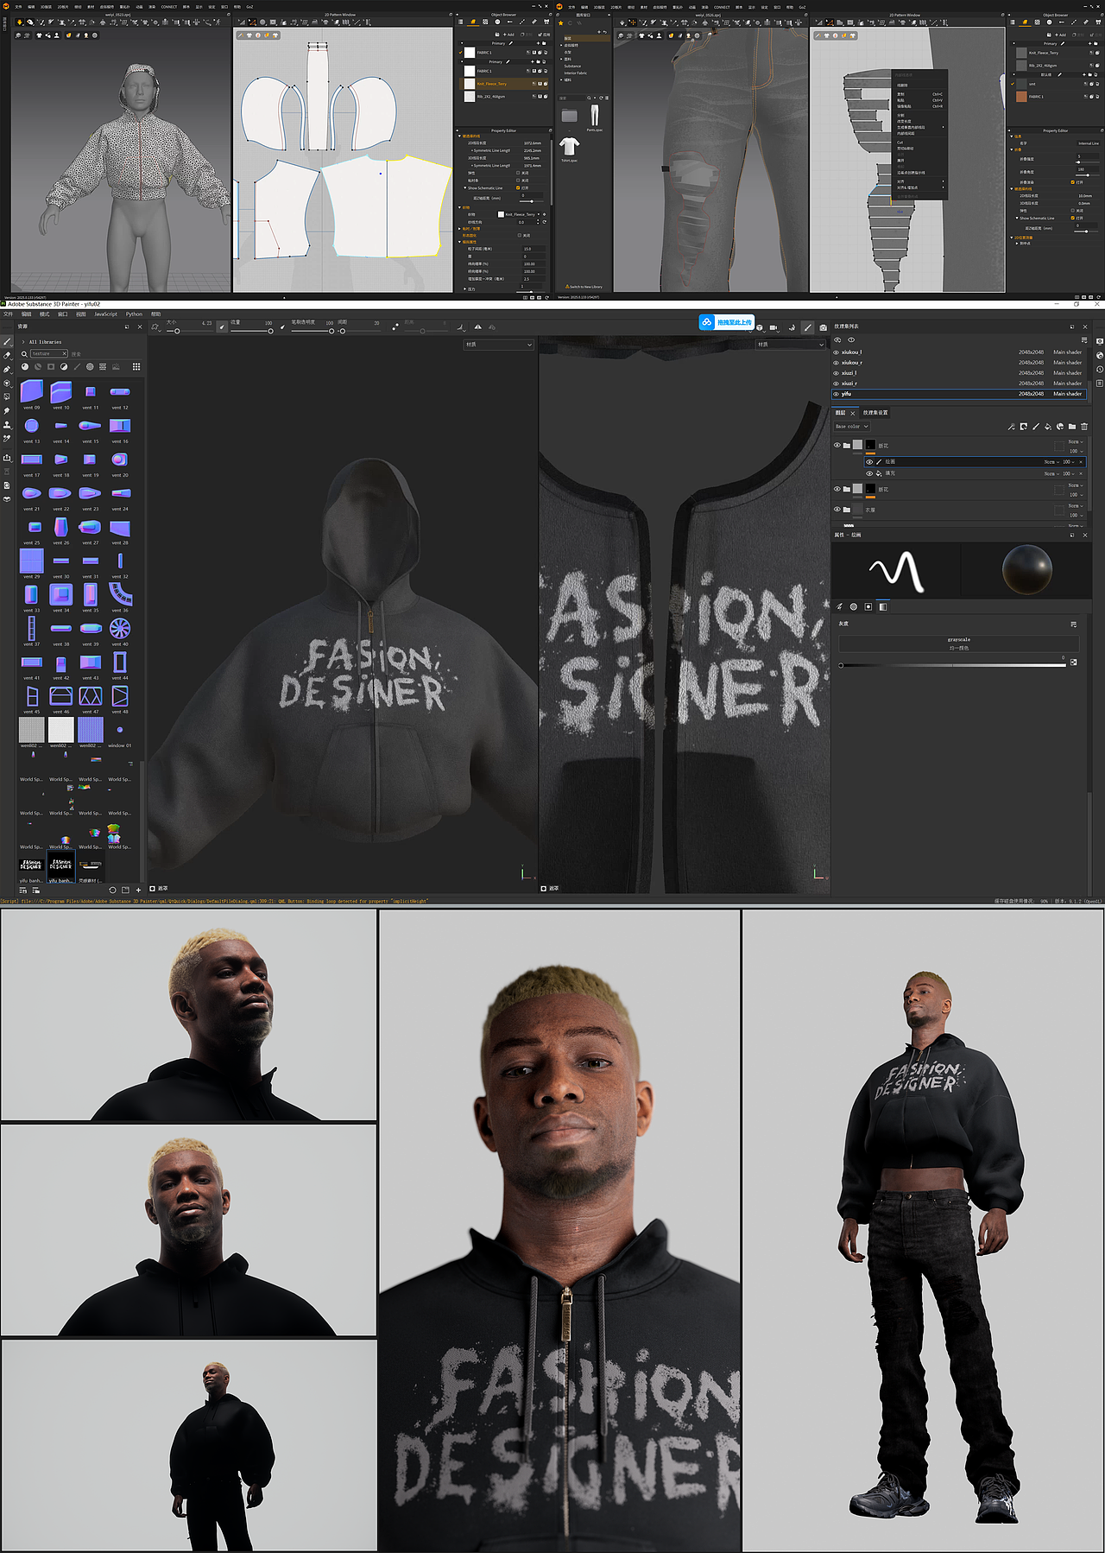Hide the 衣服 folder layer
This screenshot has width=1105, height=1553.
click(x=837, y=510)
